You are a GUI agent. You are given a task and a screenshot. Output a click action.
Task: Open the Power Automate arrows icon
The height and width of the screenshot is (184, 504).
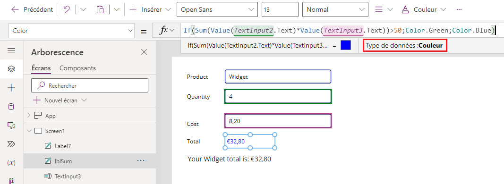(11, 144)
